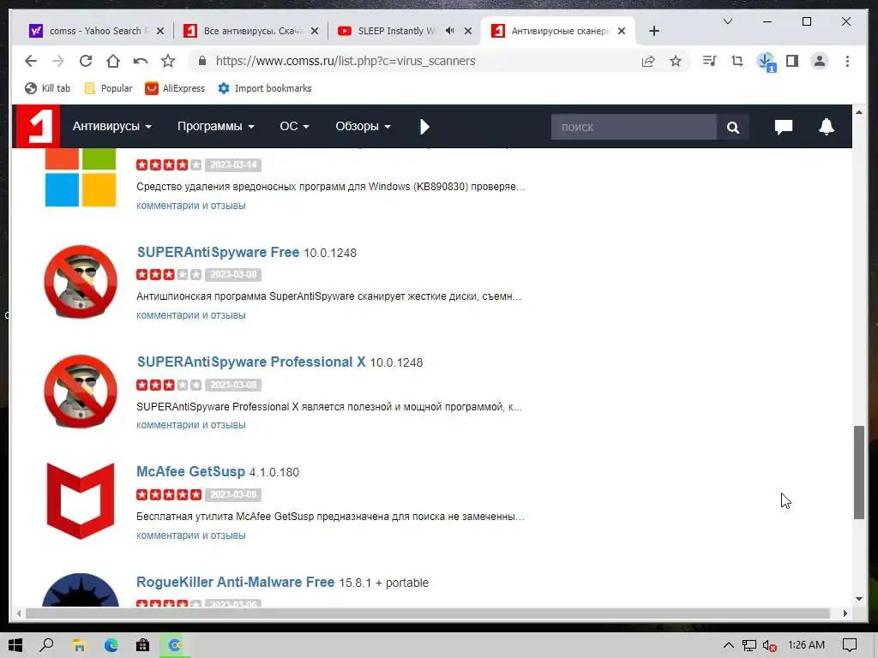Open SUPERAntiSpyware Free link
Screen dimensions: 878x658
click(219, 253)
